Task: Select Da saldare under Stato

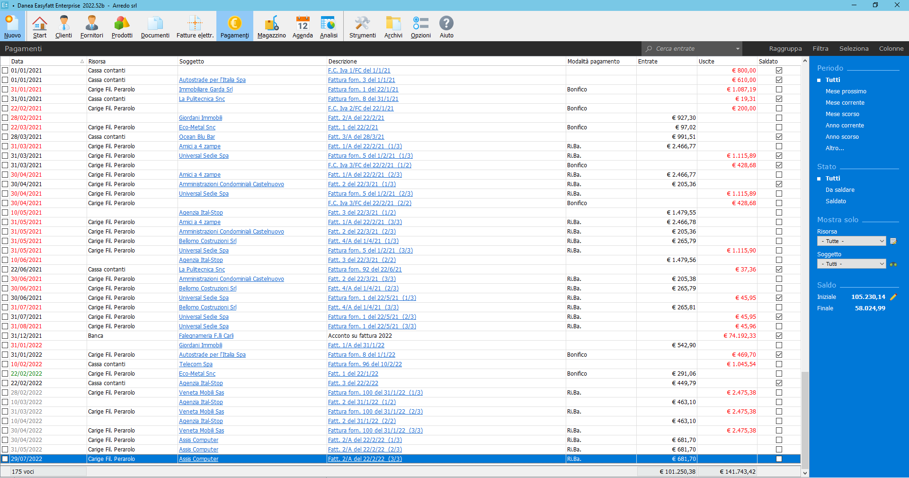Action: point(840,189)
